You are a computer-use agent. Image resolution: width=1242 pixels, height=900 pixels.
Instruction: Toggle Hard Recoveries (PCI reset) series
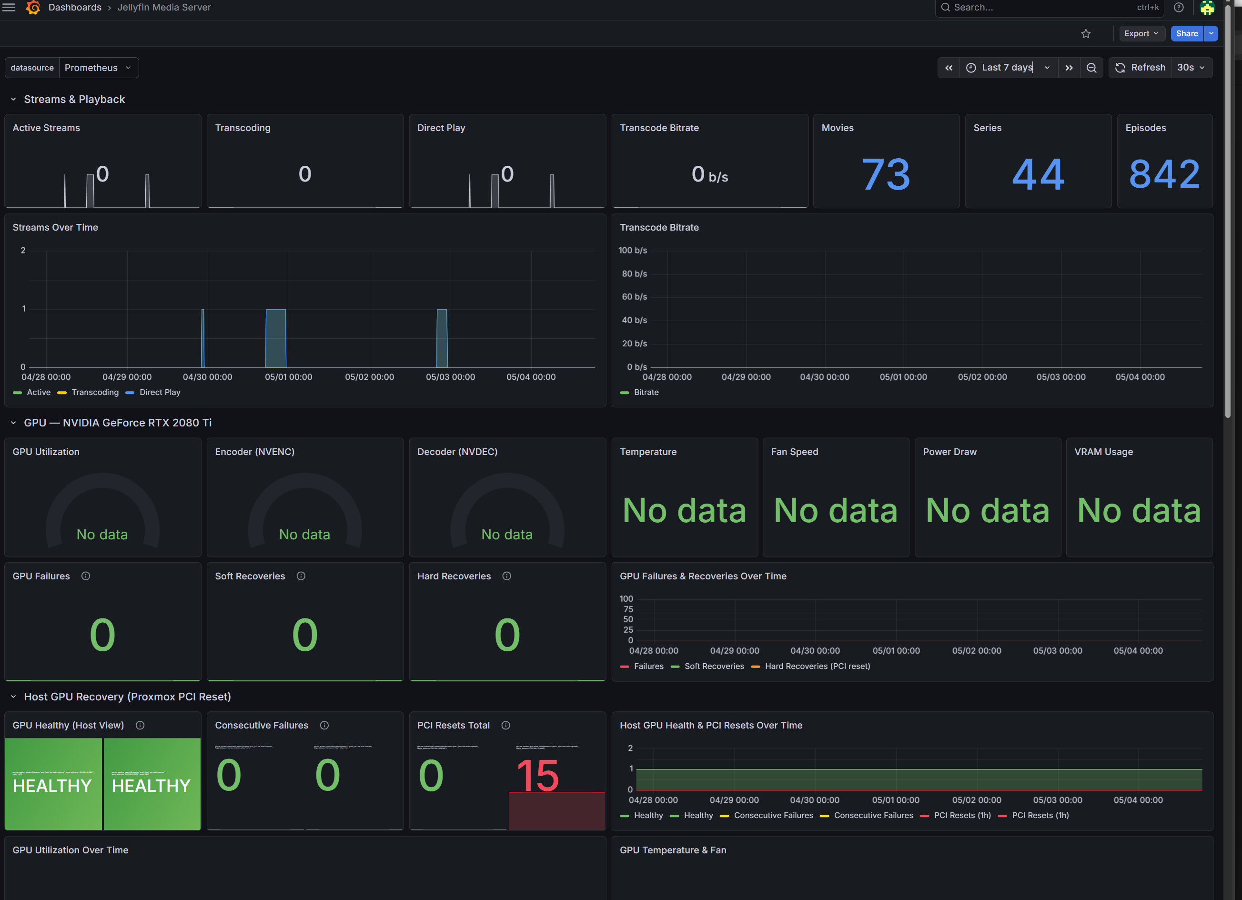tap(817, 666)
